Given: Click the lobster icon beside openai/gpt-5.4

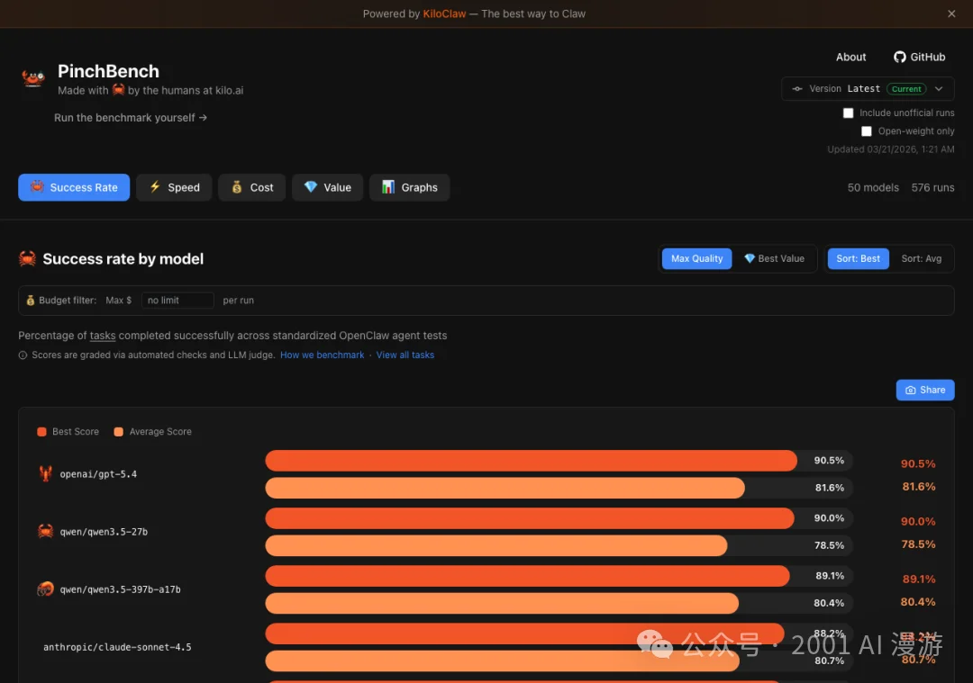Looking at the screenshot, I should click(x=45, y=473).
